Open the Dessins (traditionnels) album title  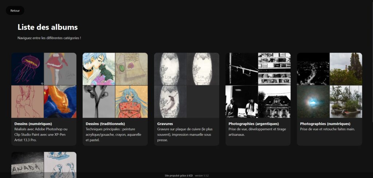click(105, 124)
